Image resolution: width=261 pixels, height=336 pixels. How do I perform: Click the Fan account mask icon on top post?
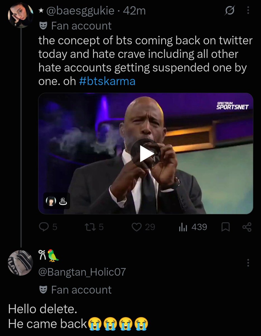point(44,26)
